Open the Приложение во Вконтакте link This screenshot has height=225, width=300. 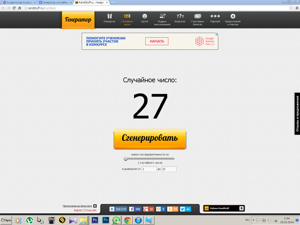[x=77, y=206]
